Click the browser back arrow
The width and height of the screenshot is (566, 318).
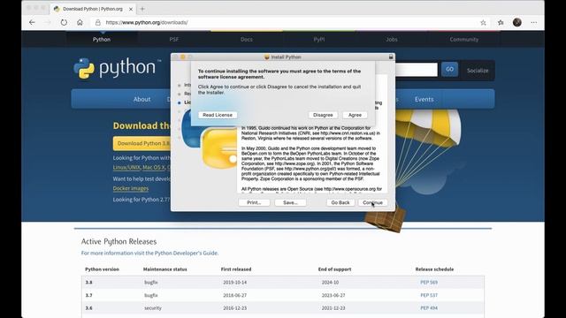point(32,22)
